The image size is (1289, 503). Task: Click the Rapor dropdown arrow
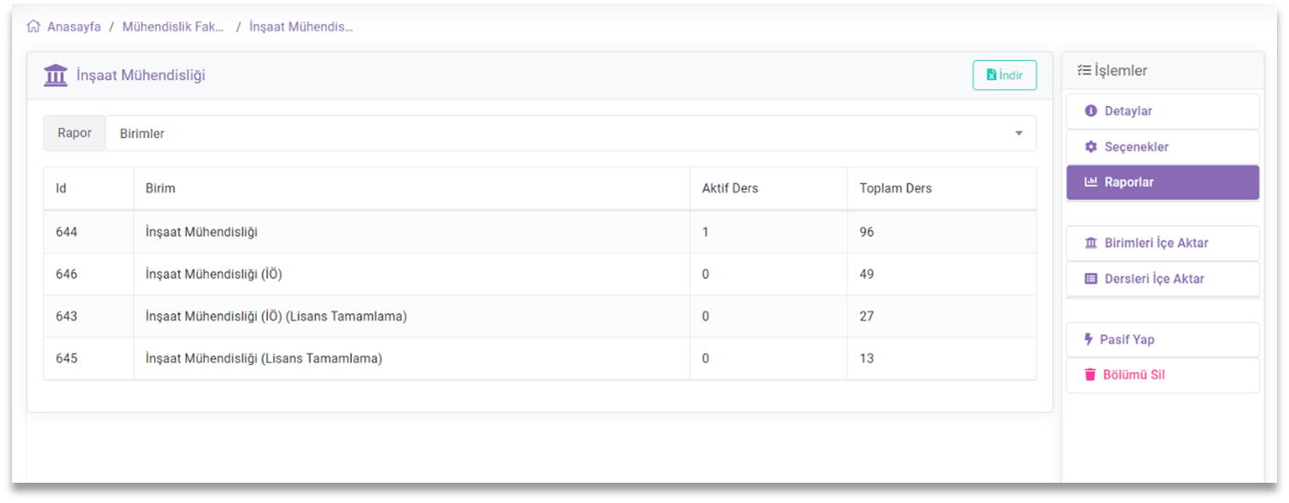[x=1019, y=134]
